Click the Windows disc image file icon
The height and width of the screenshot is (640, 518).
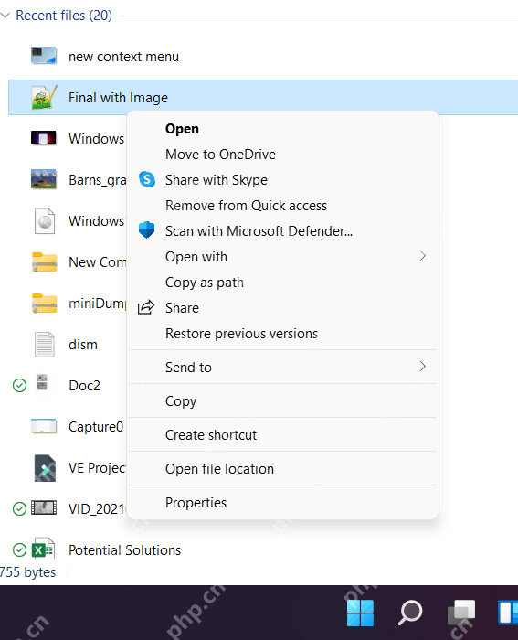pos(45,221)
